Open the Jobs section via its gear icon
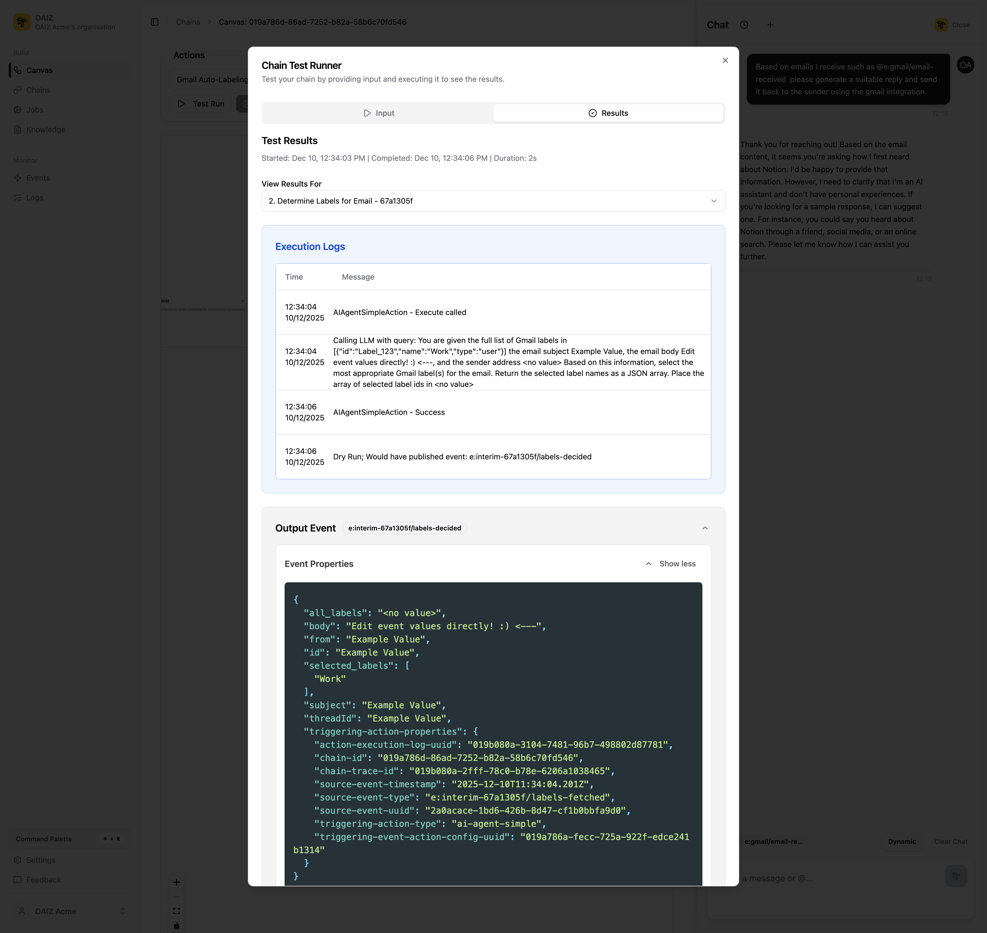The image size is (987, 933). [x=18, y=109]
